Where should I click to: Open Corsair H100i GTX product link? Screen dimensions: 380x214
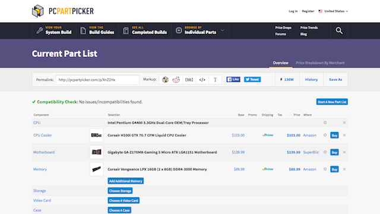[x=147, y=135]
